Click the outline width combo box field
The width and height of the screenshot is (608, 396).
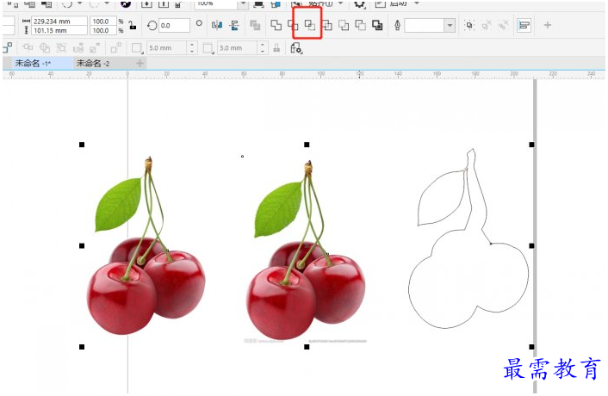425,25
